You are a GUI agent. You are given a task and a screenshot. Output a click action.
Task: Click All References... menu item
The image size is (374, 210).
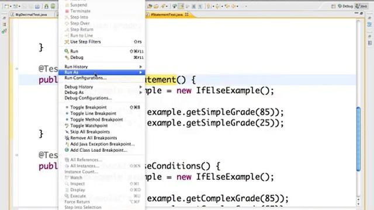coord(102,160)
